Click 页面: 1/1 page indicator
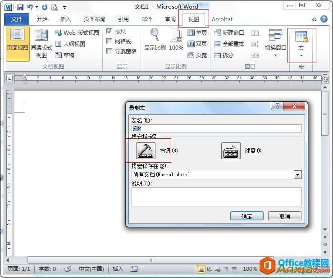Viewport: 333px width, 278px height. pyautogui.click(x=18, y=269)
